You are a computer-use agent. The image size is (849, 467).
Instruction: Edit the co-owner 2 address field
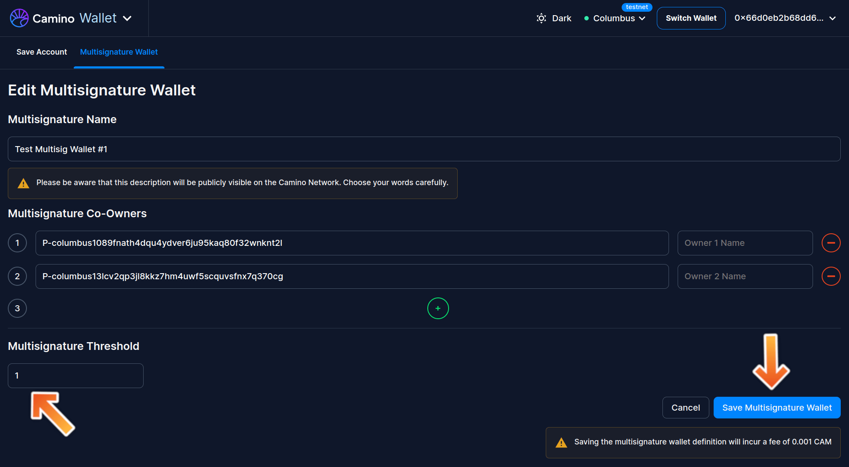[352, 276]
